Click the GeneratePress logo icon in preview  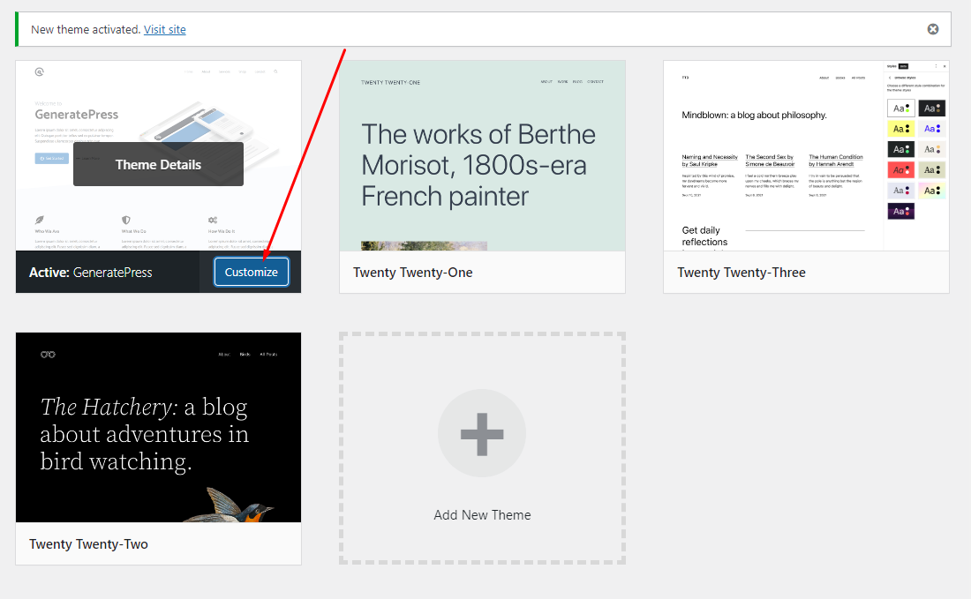[39, 71]
